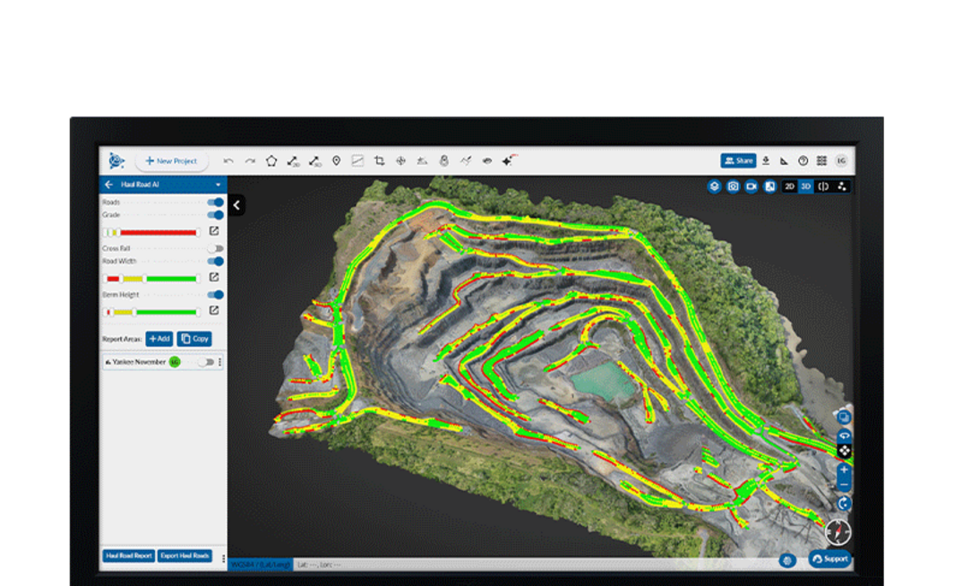Click the undo arrow in the toolbar

point(228,160)
